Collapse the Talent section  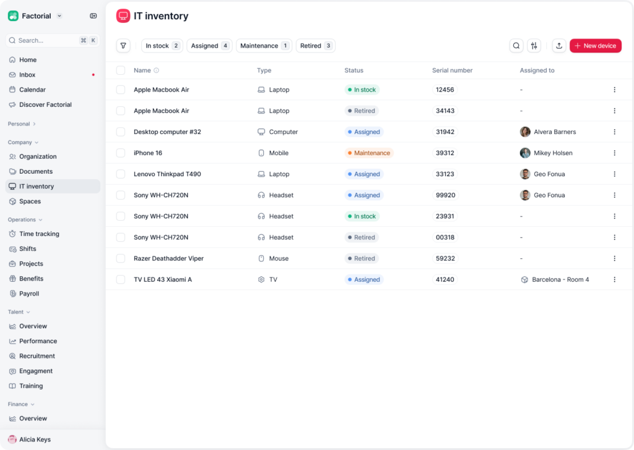(19, 312)
